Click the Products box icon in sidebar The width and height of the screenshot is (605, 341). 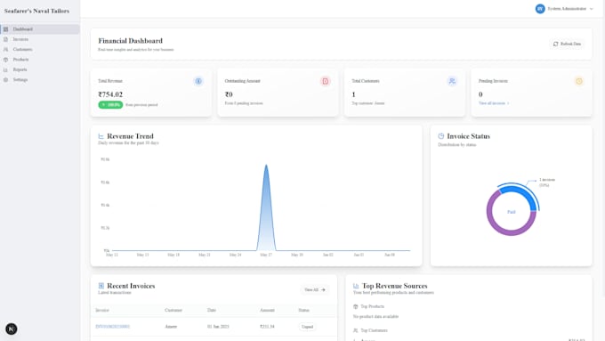(6, 60)
